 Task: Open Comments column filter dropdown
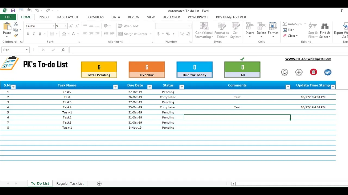click(288, 87)
